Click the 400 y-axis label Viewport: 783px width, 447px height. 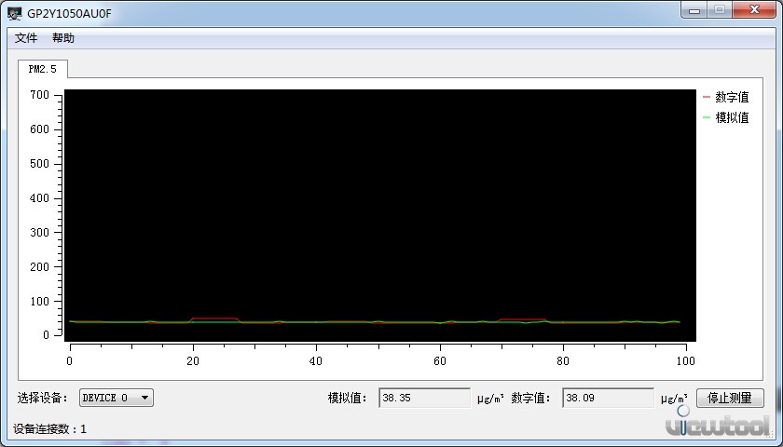click(x=39, y=198)
